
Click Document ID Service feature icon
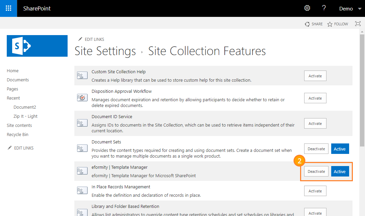point(82,123)
